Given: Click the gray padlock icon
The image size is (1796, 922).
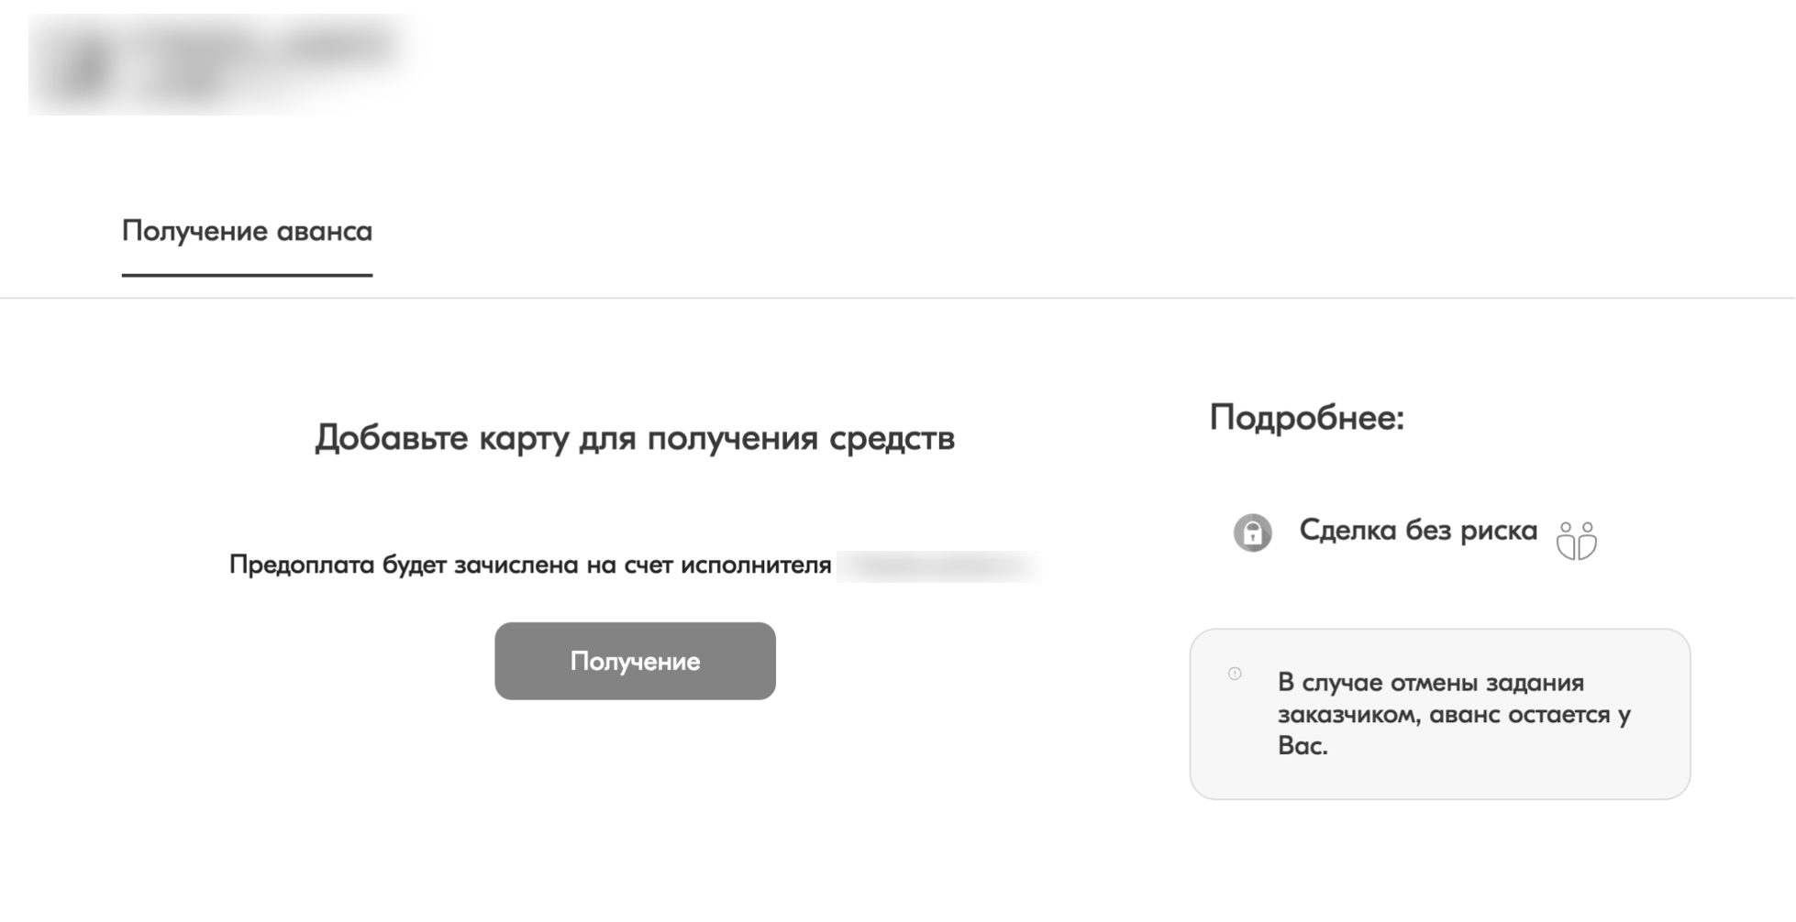Looking at the screenshot, I should click(x=1252, y=532).
